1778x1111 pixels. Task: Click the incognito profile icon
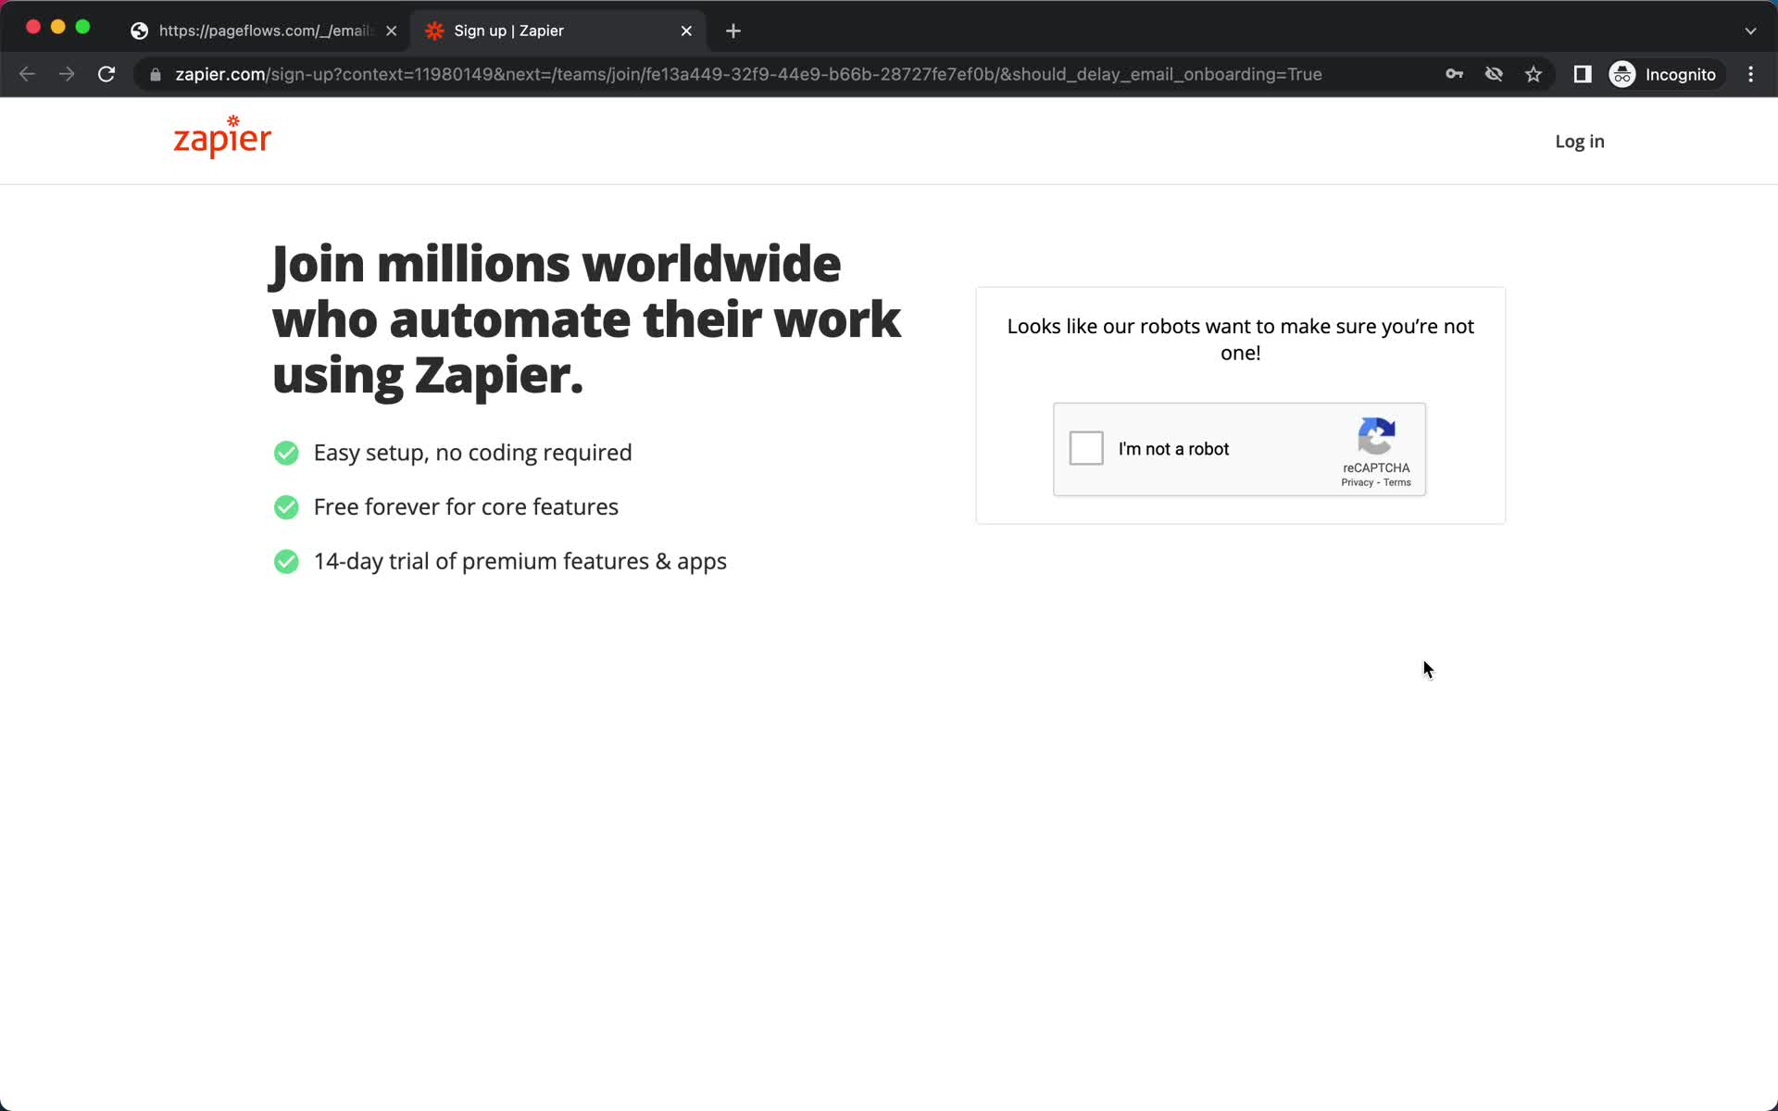tap(1621, 74)
